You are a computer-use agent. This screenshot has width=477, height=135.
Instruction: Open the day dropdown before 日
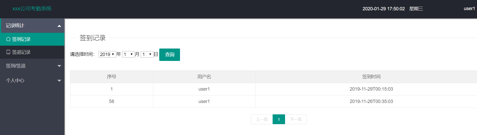pyautogui.click(x=147, y=54)
